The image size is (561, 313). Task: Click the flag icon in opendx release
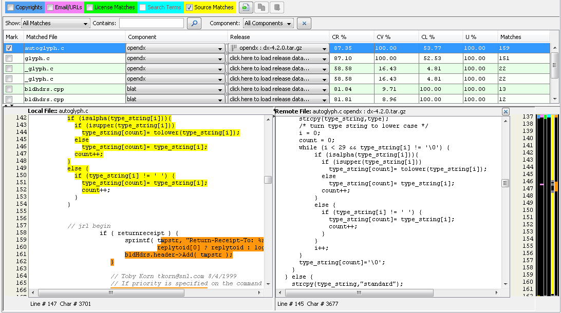(234, 48)
